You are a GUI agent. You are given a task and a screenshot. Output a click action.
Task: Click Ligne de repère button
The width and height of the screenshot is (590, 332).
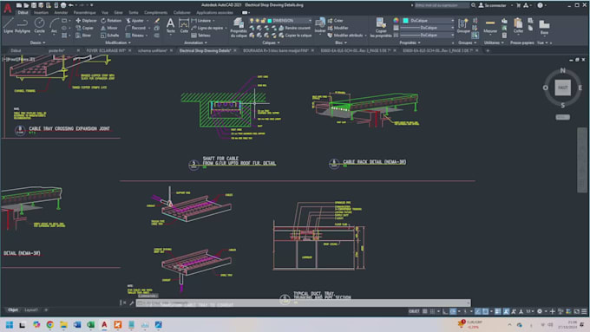207,28
